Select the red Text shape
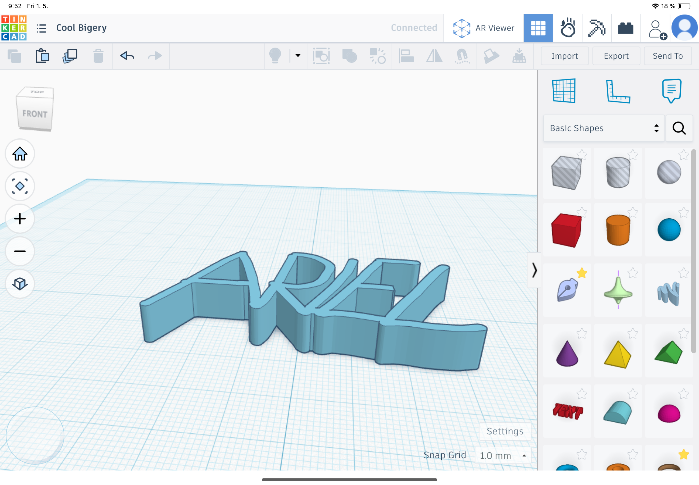The height and width of the screenshot is (485, 699). (x=568, y=412)
